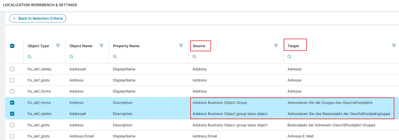Viewport: 399px width, 140px height.
Task: Uncheck the frs_def_tables Description row checkbox
Action: point(12,114)
